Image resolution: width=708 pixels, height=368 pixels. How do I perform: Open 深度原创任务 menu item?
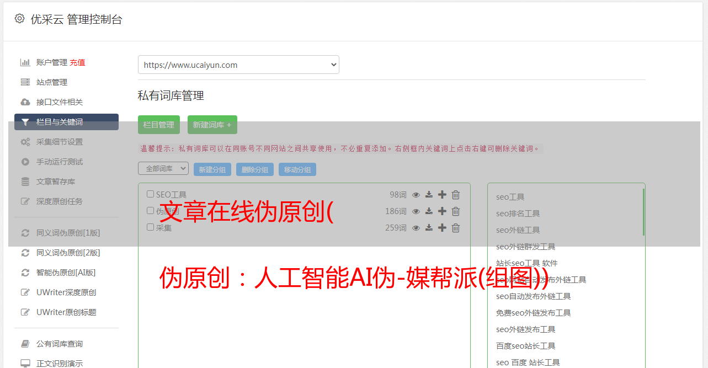click(x=60, y=201)
